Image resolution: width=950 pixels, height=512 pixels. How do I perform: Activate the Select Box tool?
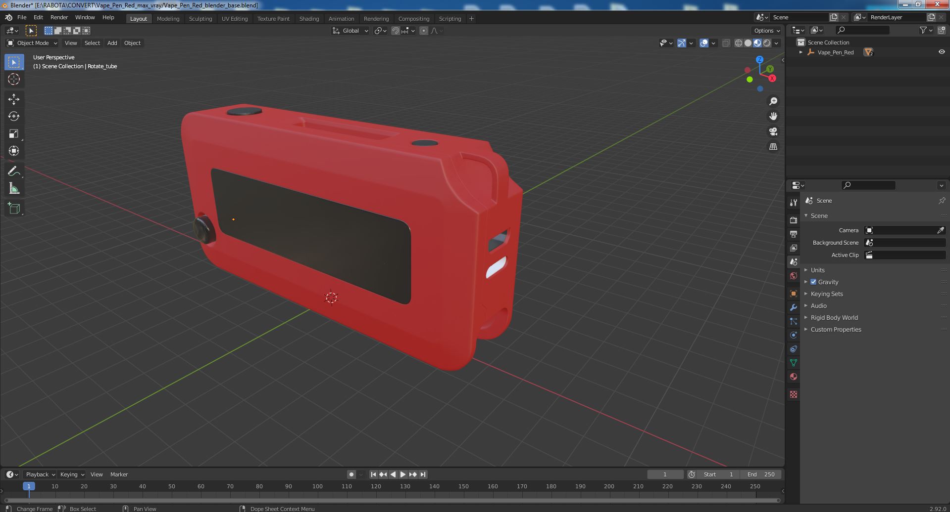(14, 62)
